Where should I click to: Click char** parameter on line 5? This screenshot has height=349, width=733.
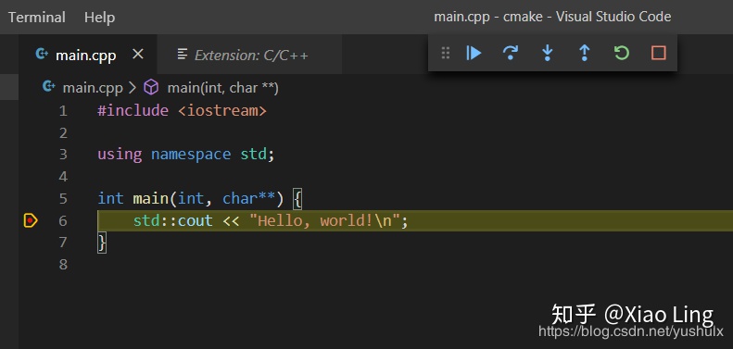point(248,198)
